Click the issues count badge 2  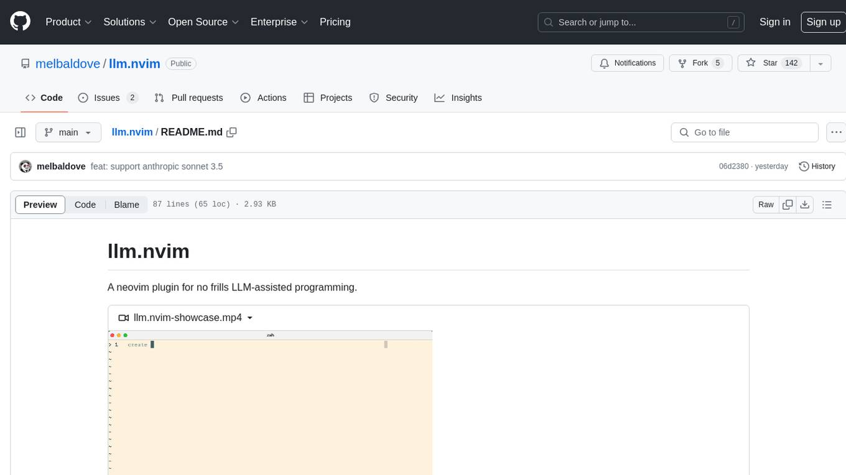(x=132, y=98)
